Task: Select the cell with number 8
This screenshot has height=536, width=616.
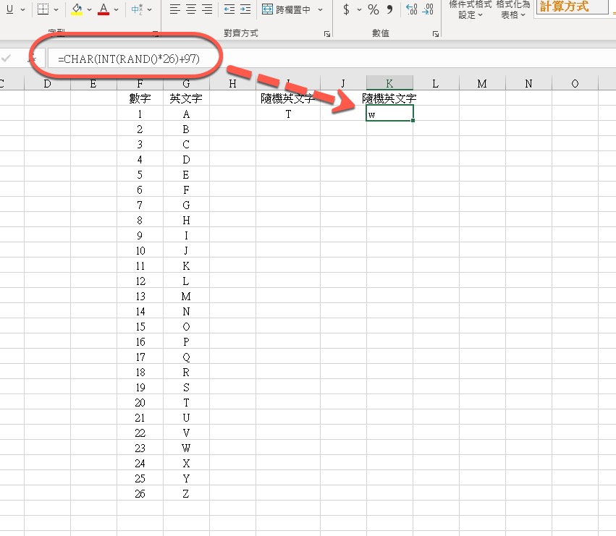Action: pos(140,221)
